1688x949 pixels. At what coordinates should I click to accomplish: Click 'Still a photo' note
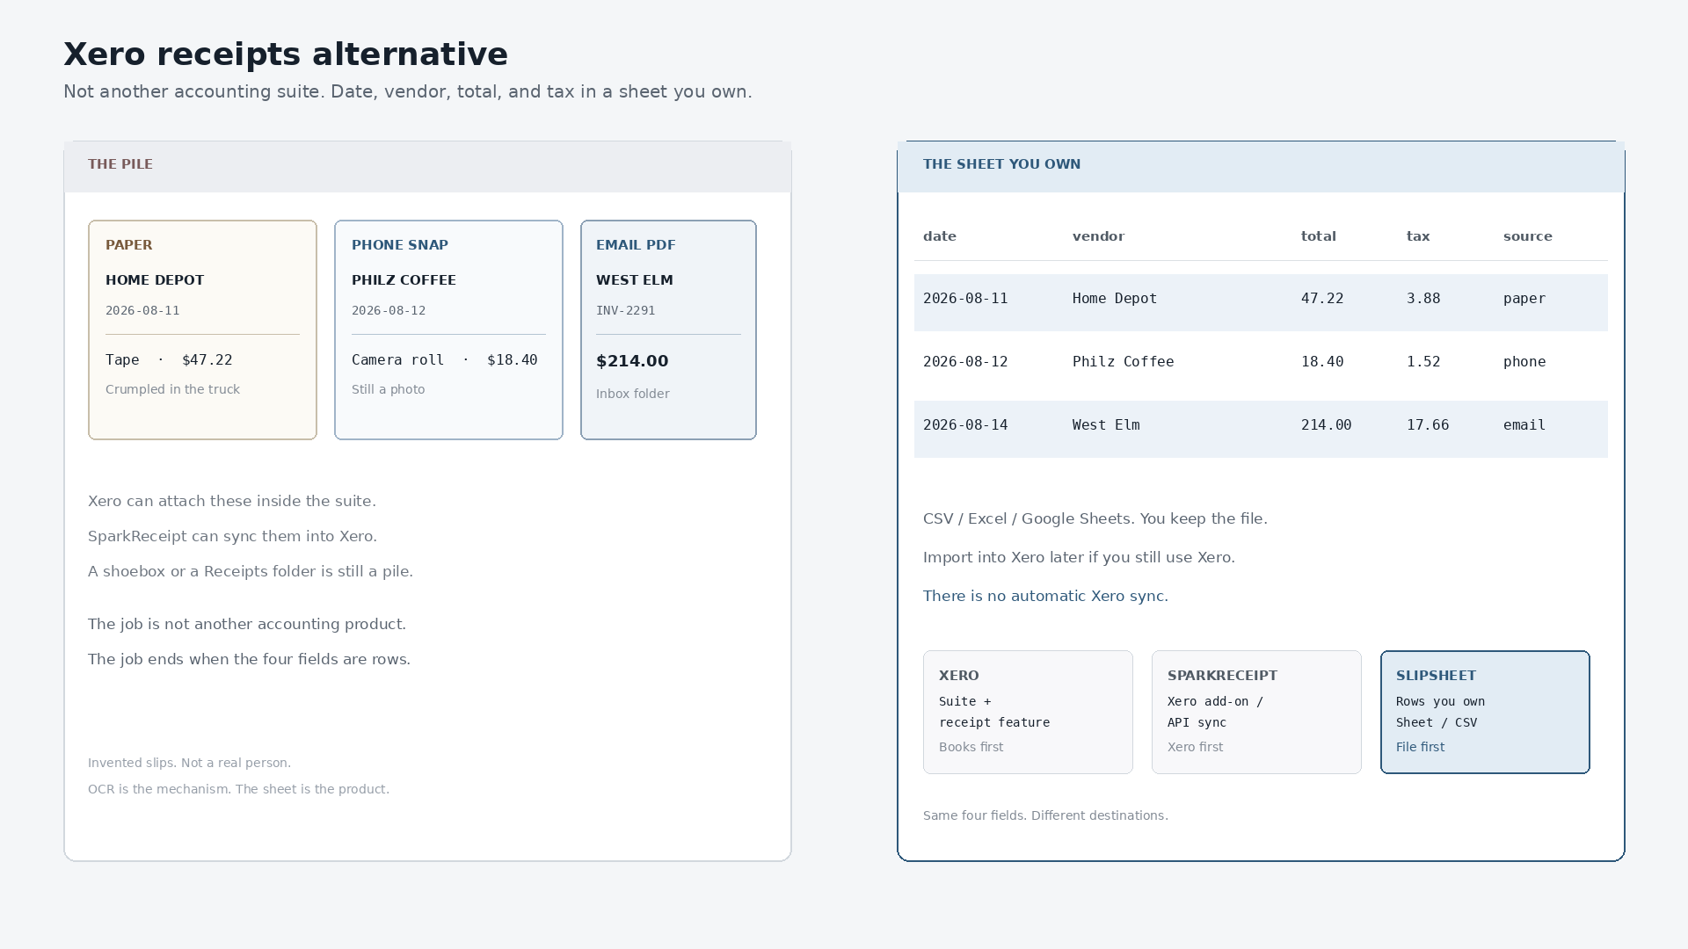point(388,389)
